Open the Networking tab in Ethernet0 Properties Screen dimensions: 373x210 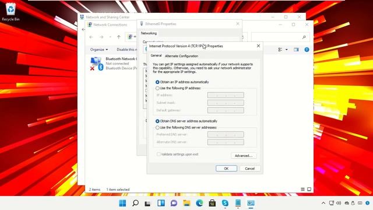click(149, 33)
